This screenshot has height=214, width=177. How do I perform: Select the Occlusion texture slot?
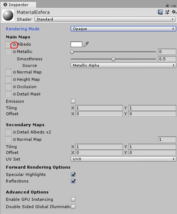(8, 87)
